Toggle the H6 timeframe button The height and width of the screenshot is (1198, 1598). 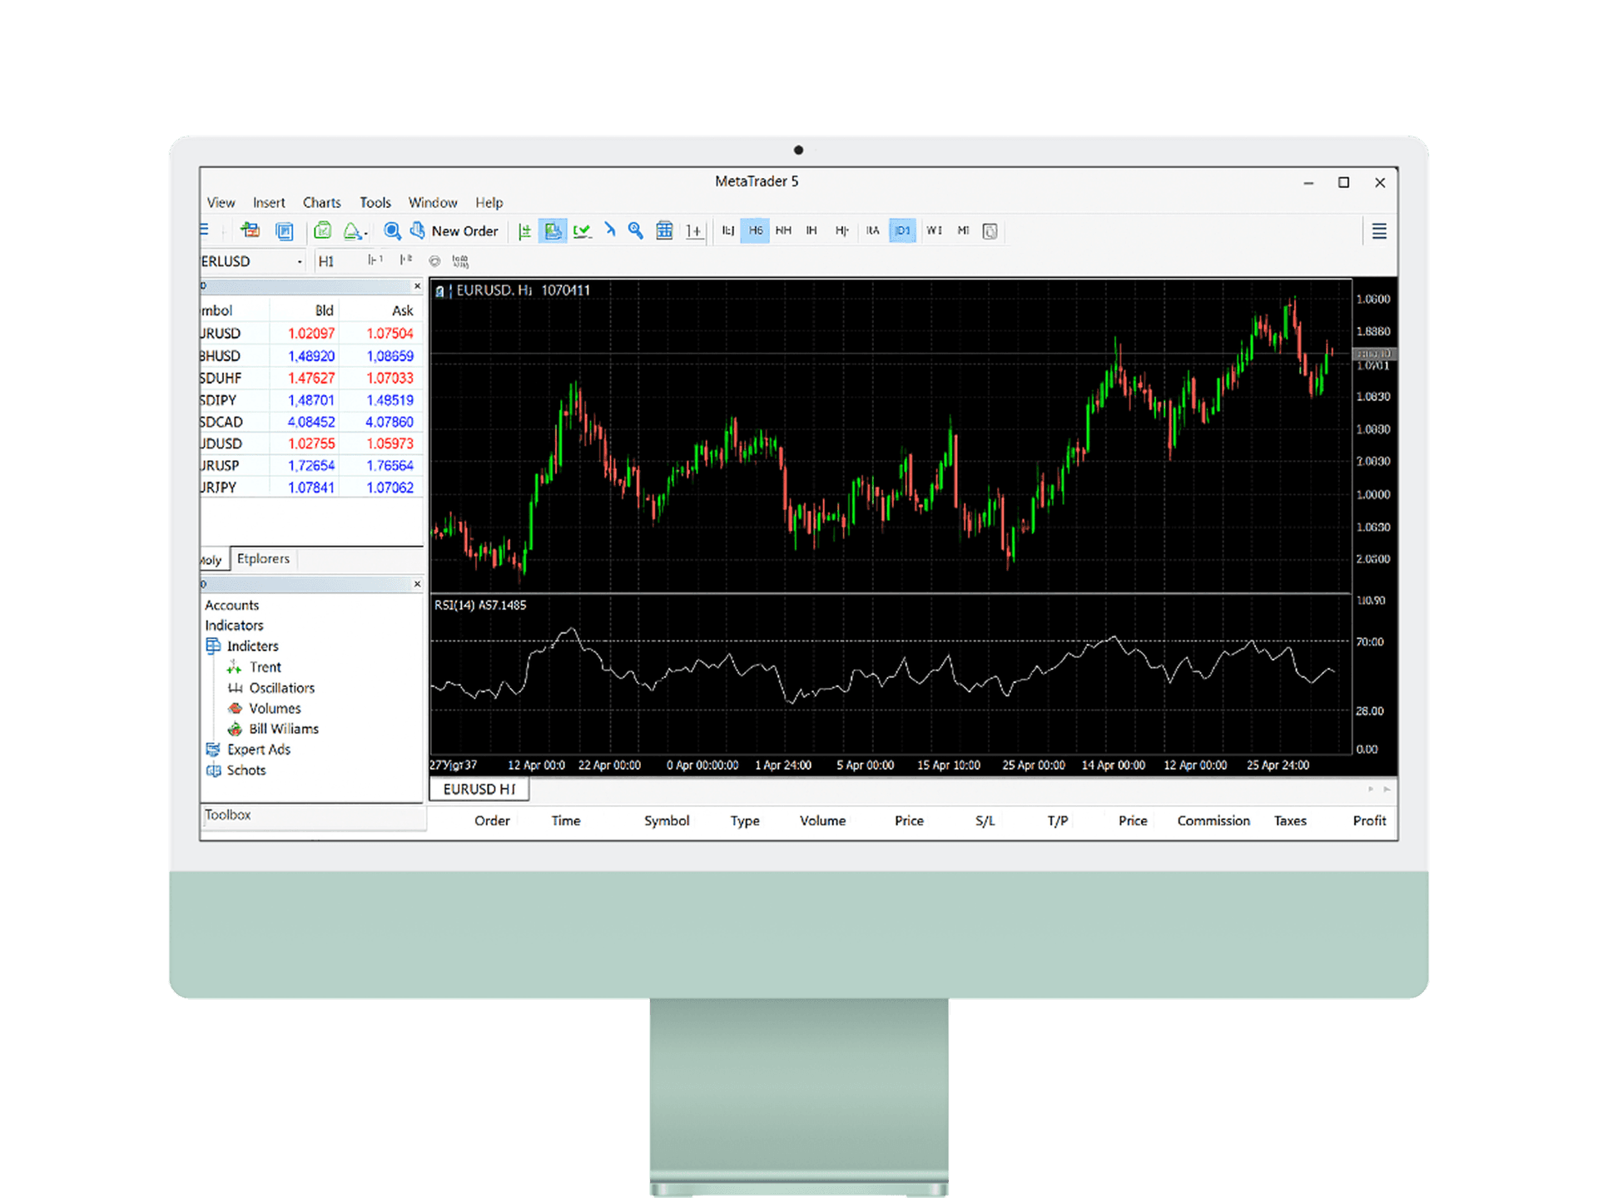[x=755, y=230]
